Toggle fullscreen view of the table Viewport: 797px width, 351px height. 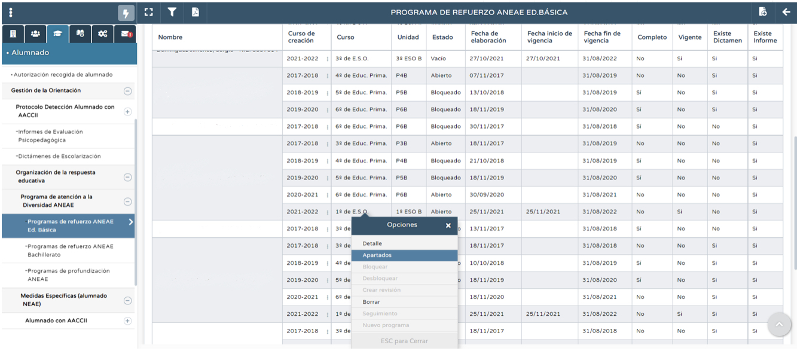pyautogui.click(x=149, y=12)
